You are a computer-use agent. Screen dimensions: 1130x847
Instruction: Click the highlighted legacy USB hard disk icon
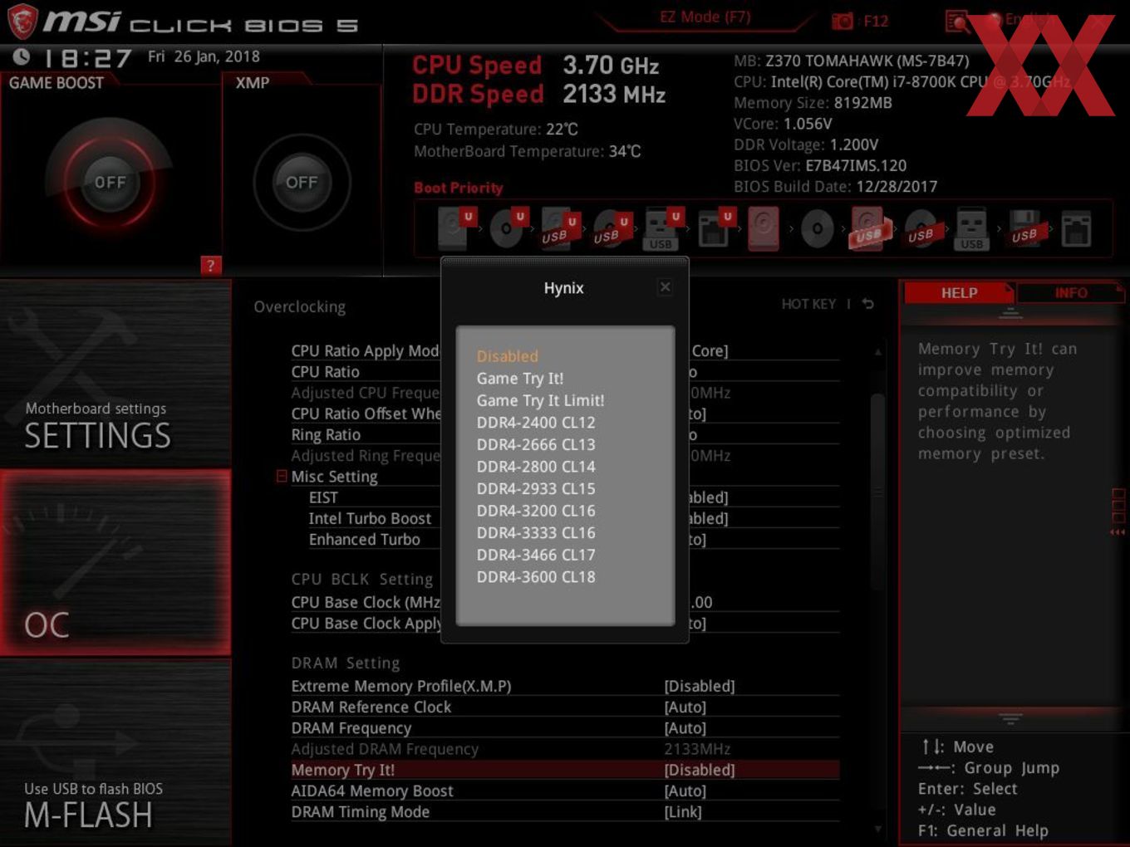click(x=869, y=229)
